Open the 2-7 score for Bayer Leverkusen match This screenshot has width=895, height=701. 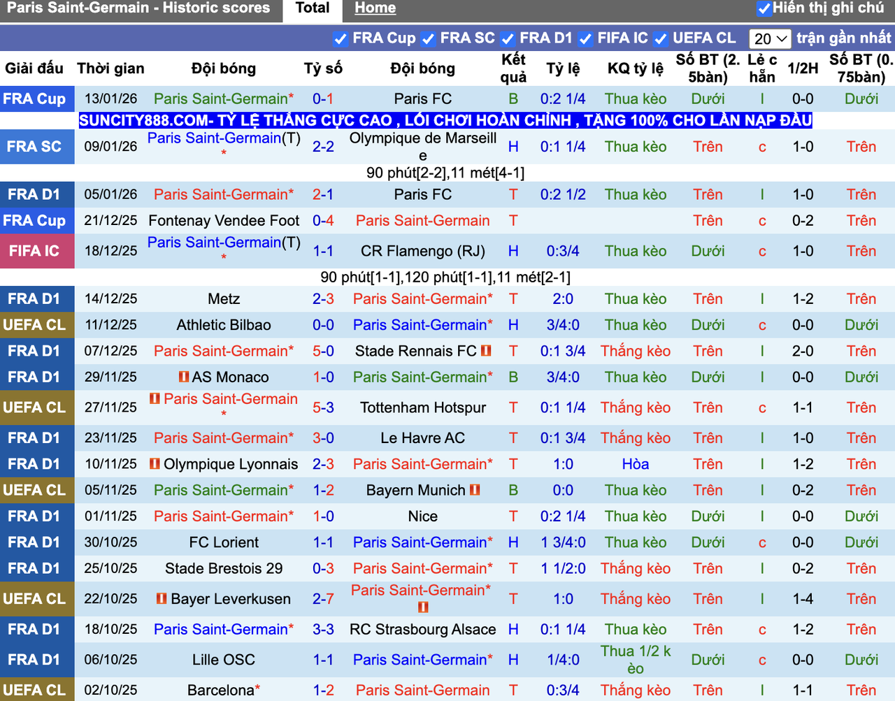point(323,599)
